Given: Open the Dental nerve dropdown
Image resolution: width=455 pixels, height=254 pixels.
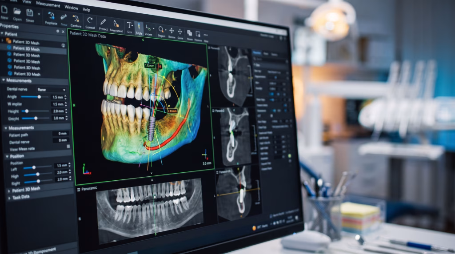Looking at the screenshot, I should (52, 90).
